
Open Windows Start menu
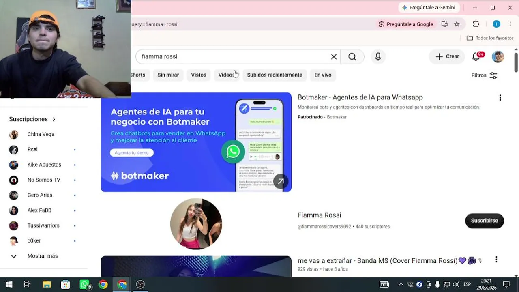[9, 284]
